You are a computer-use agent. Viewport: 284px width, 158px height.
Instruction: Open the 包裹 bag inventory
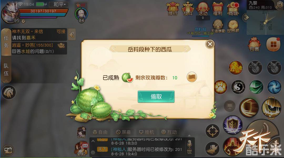point(254,45)
